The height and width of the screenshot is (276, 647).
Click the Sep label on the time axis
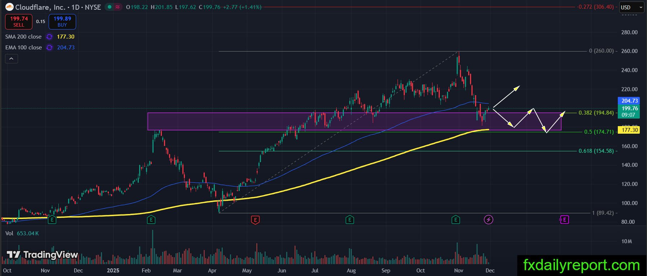[386, 271]
